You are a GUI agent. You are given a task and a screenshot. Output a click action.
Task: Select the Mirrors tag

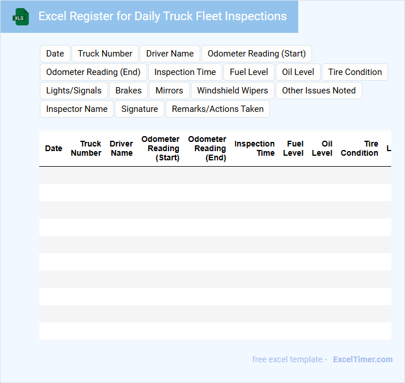[x=169, y=91]
